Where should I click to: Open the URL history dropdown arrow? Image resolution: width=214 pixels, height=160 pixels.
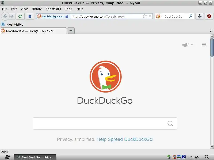coord(150,17)
